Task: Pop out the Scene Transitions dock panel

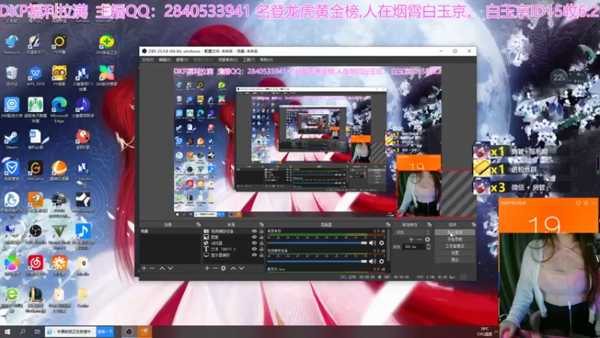Action: (429, 225)
